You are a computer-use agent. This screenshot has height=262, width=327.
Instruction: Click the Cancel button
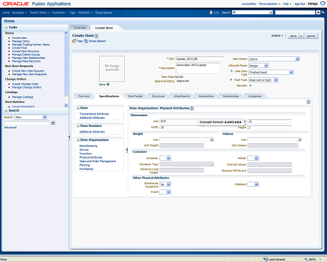pyautogui.click(x=311, y=36)
